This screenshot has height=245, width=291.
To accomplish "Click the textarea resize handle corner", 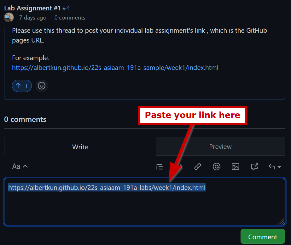I will tap(281, 222).
